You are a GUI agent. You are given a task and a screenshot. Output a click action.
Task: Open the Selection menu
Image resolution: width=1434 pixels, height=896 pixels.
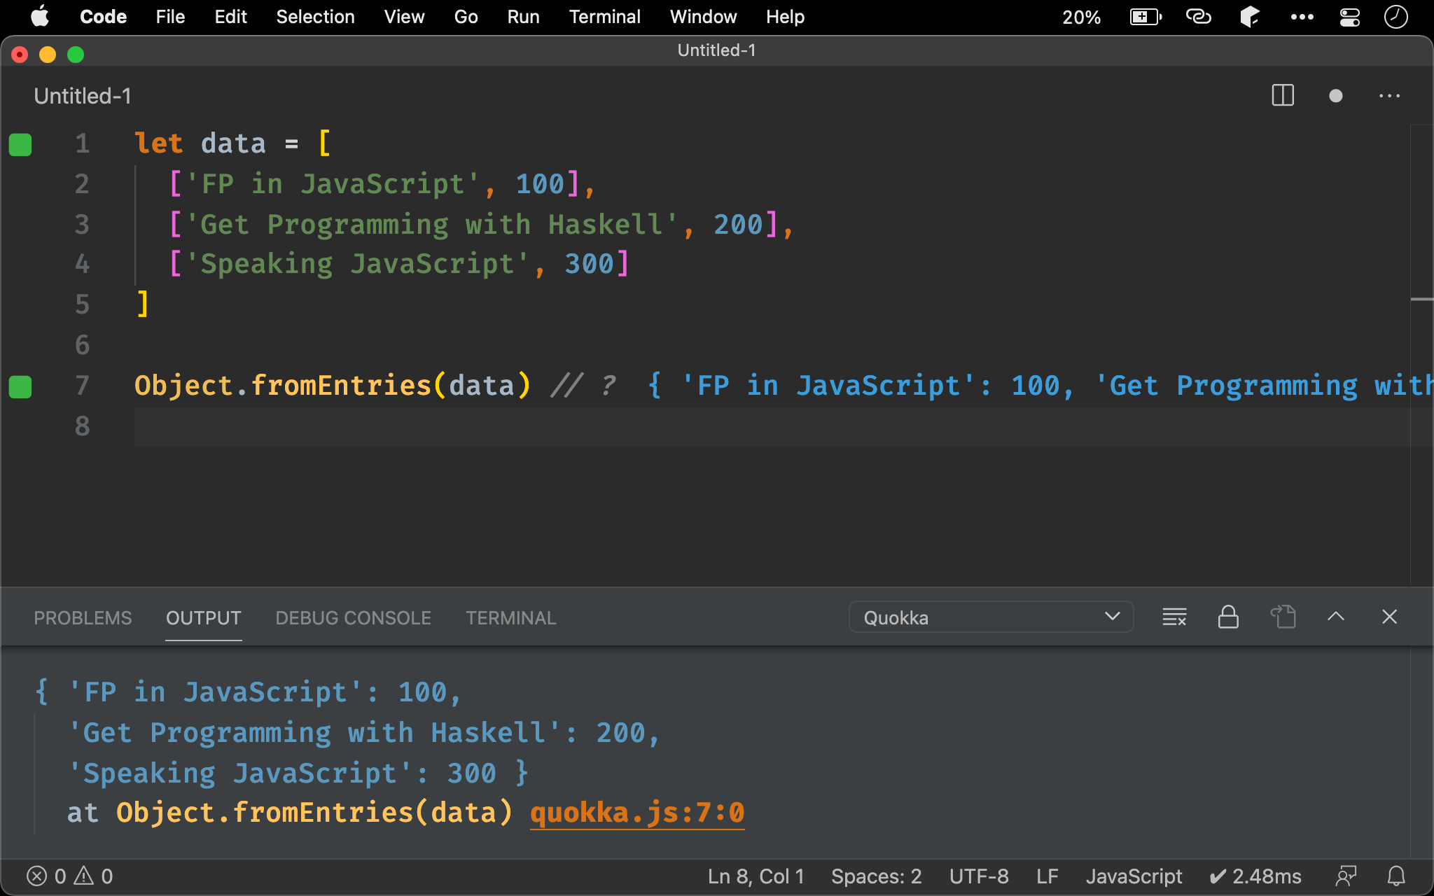pos(315,17)
